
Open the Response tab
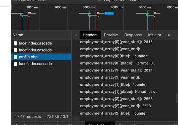tap(133, 35)
